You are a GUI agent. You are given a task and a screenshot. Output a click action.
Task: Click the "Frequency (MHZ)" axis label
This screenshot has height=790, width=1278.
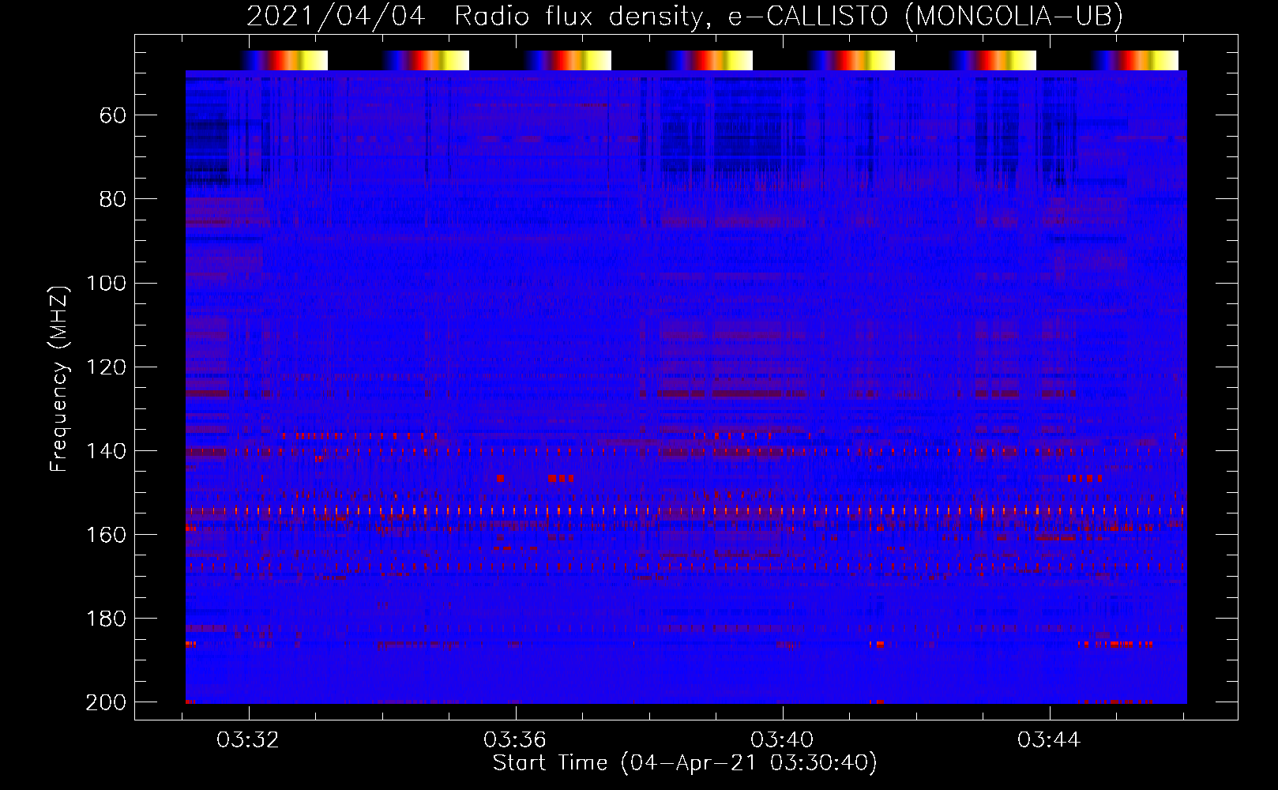click(x=59, y=378)
